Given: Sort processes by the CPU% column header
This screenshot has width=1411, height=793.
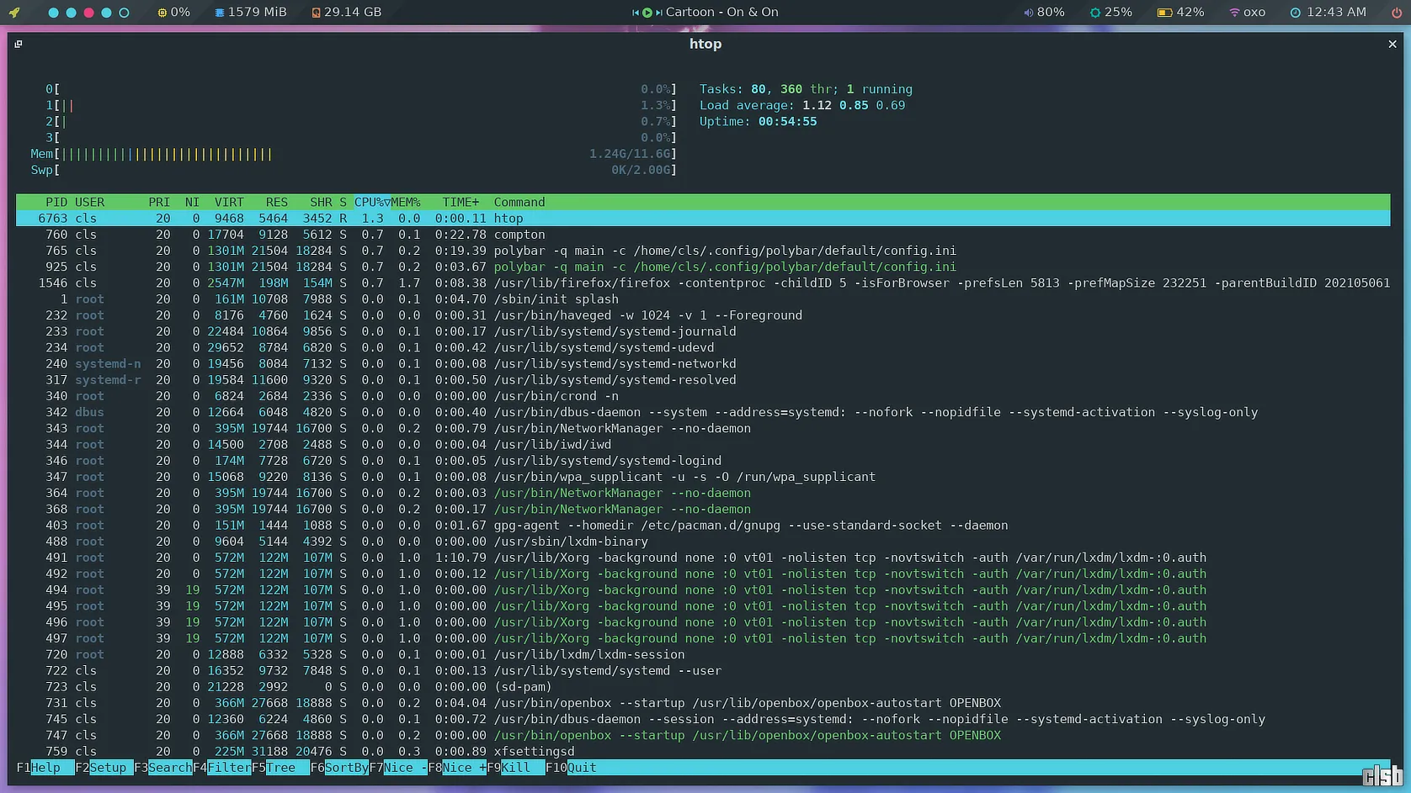Looking at the screenshot, I should (370, 203).
